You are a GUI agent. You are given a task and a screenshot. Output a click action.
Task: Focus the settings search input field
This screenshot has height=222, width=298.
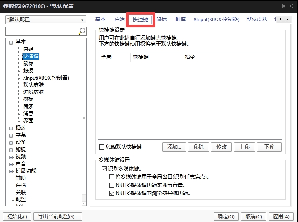point(41,31)
